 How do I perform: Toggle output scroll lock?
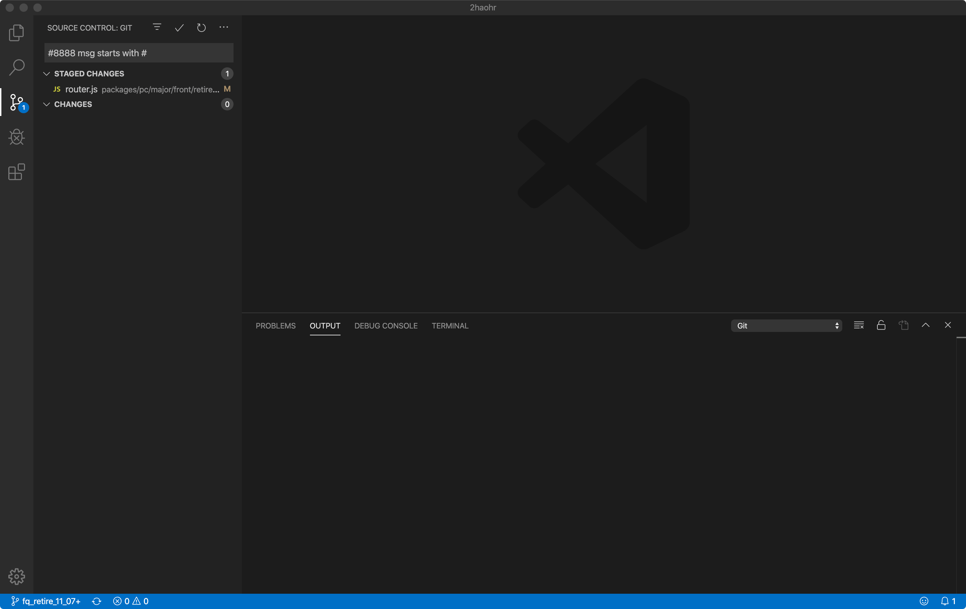click(x=881, y=325)
